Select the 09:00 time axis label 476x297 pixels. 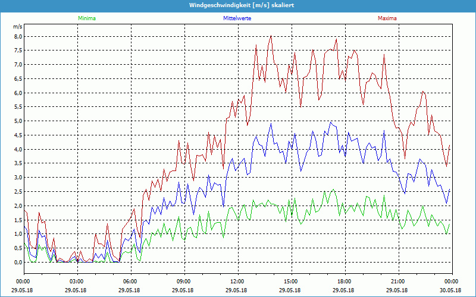[x=184, y=281]
